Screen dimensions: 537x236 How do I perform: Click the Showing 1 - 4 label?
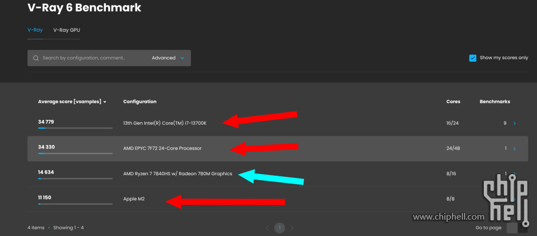[69, 228]
